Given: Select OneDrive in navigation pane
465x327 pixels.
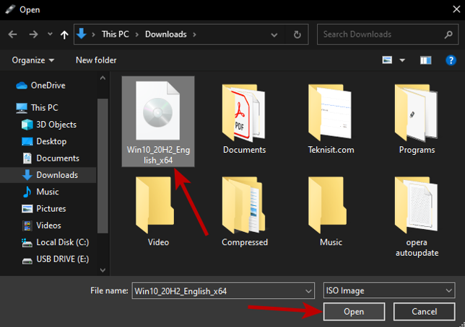Looking at the screenshot, I should tap(40, 86).
